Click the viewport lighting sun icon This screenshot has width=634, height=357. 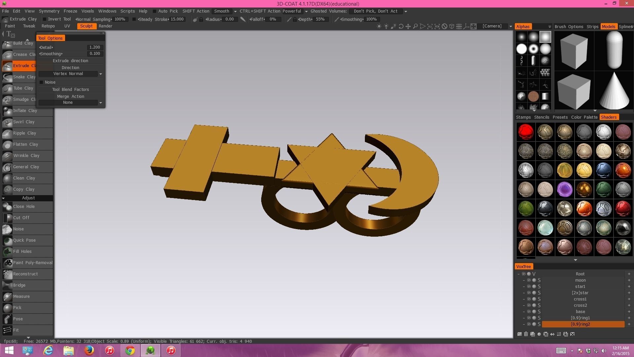coord(379,26)
